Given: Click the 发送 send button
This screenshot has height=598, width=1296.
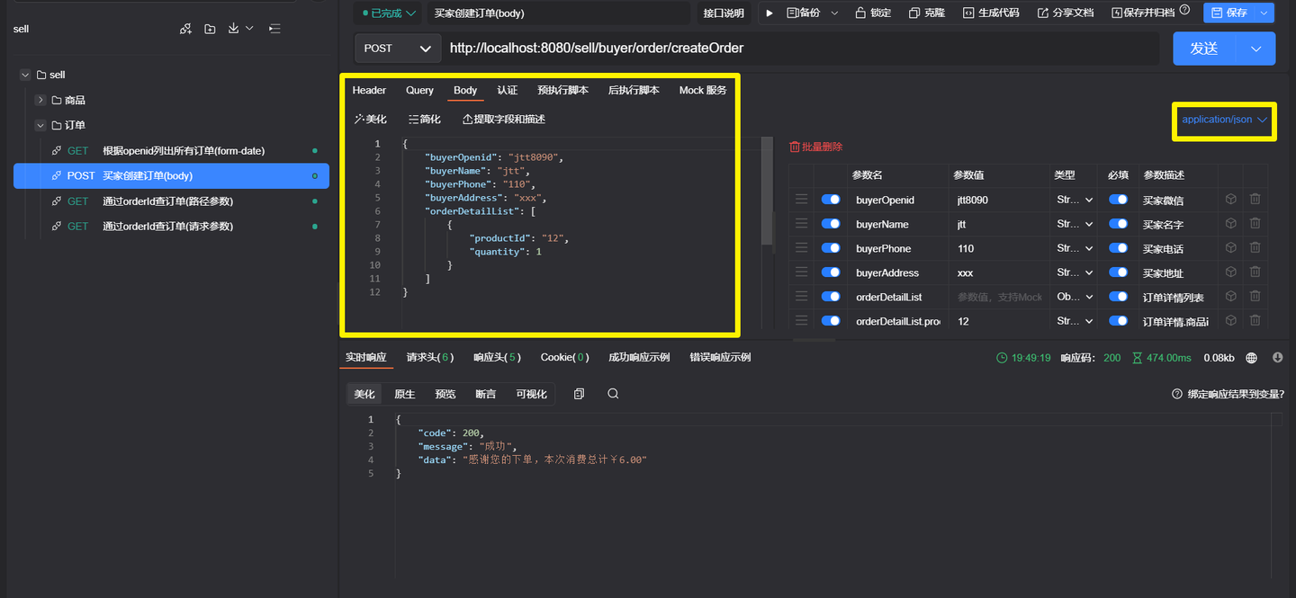Looking at the screenshot, I should [1204, 49].
